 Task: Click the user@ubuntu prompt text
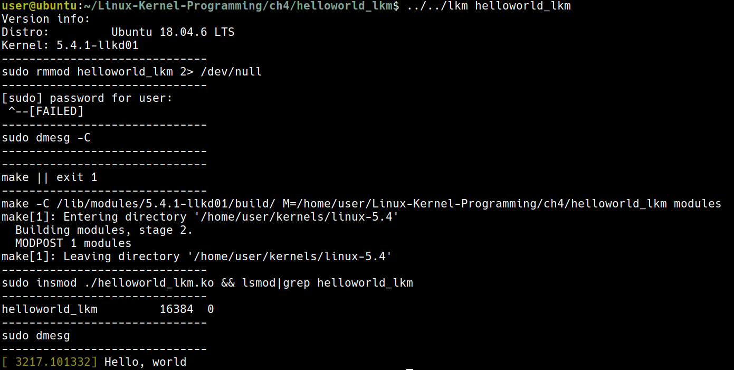[36, 6]
